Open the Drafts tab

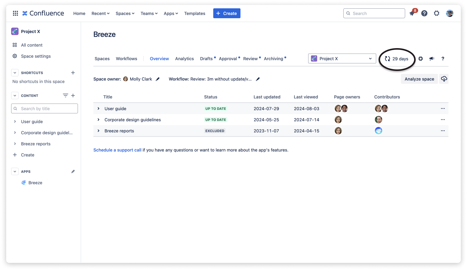tap(206, 59)
